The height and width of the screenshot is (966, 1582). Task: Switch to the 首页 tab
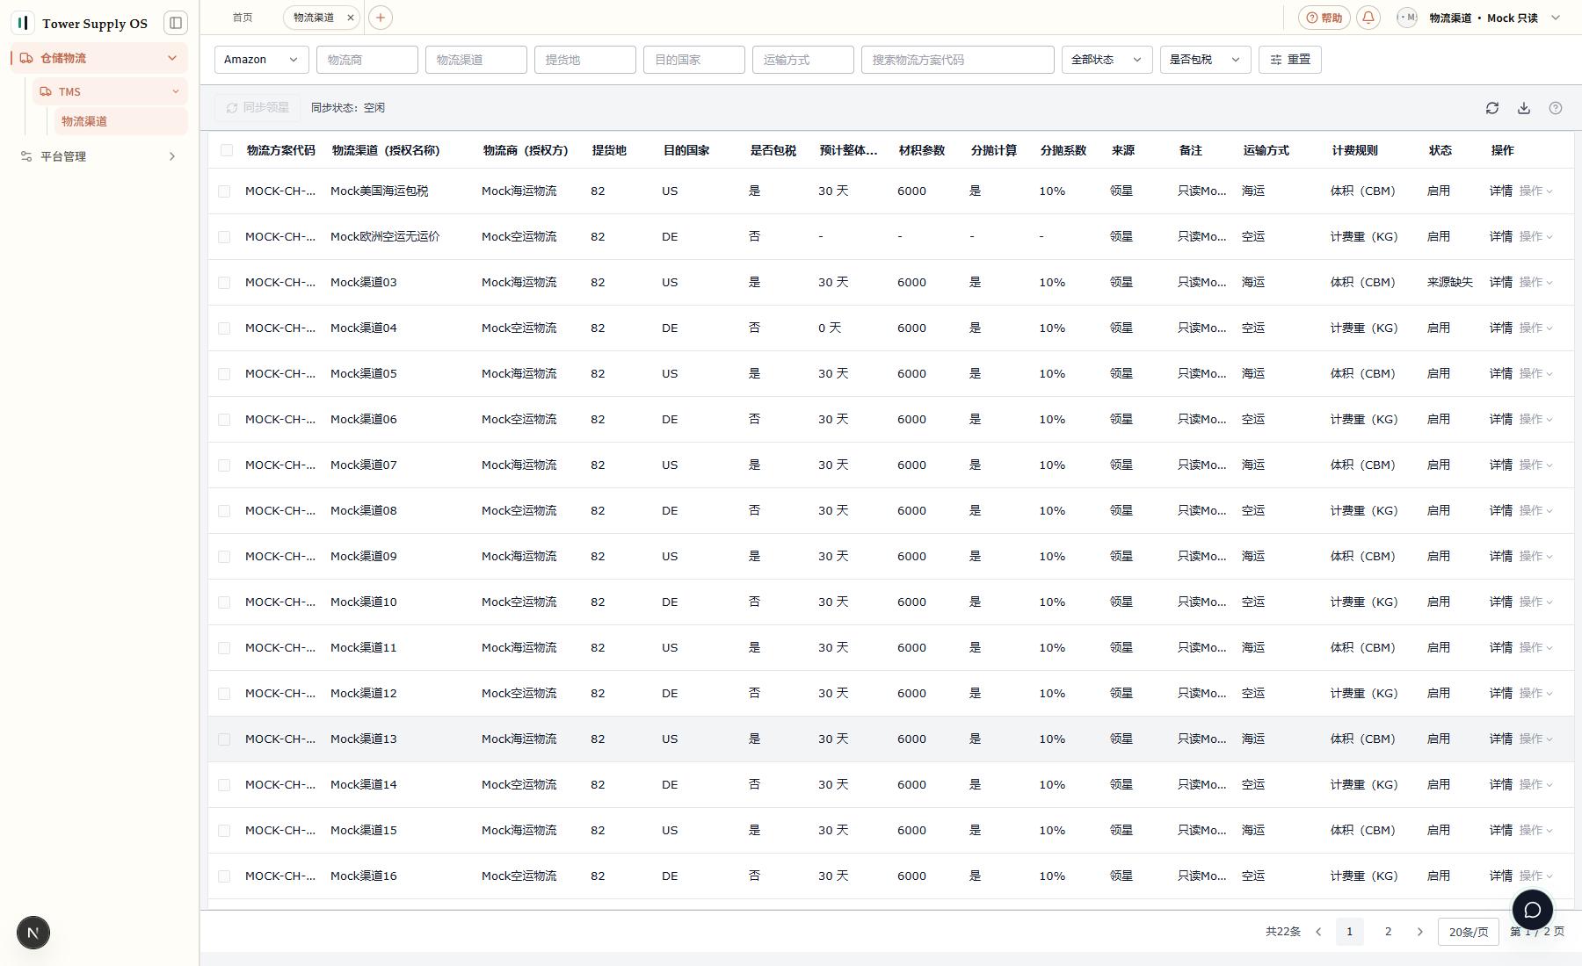(x=243, y=18)
